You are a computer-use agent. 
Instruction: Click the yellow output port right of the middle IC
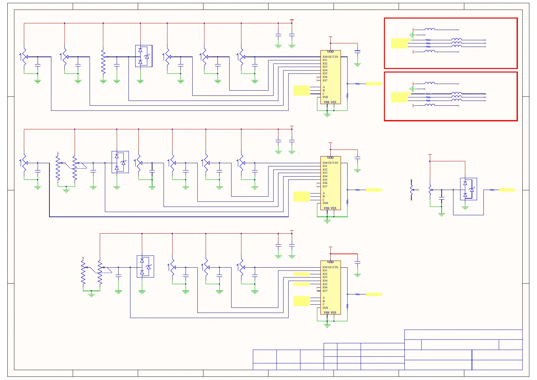coord(374,190)
